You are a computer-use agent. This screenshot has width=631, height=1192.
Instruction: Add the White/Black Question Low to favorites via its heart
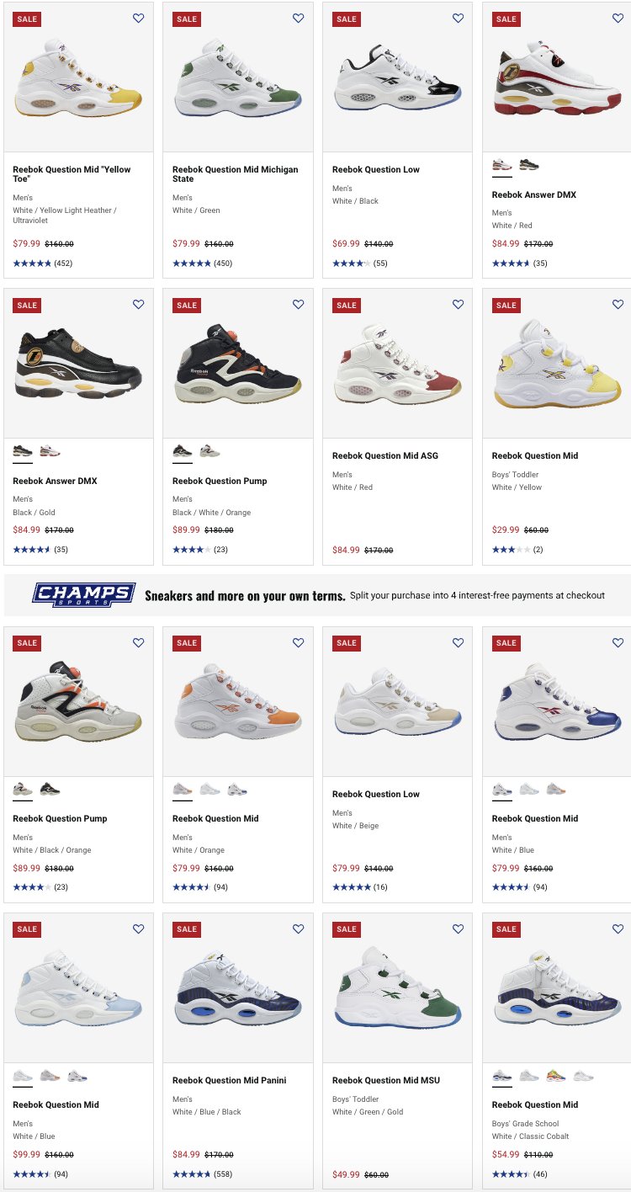tap(458, 19)
